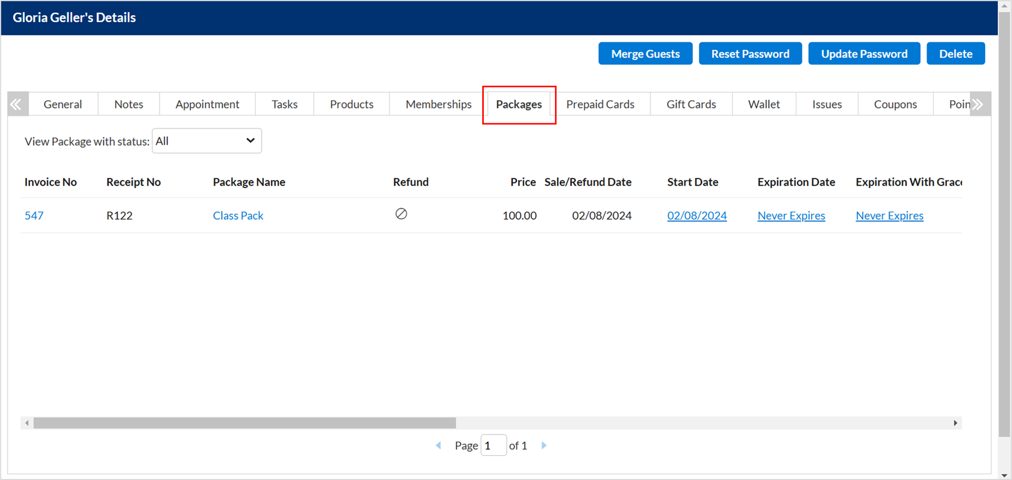Click the tabs scroll-right double chevron
The height and width of the screenshot is (480, 1012).
tap(979, 104)
